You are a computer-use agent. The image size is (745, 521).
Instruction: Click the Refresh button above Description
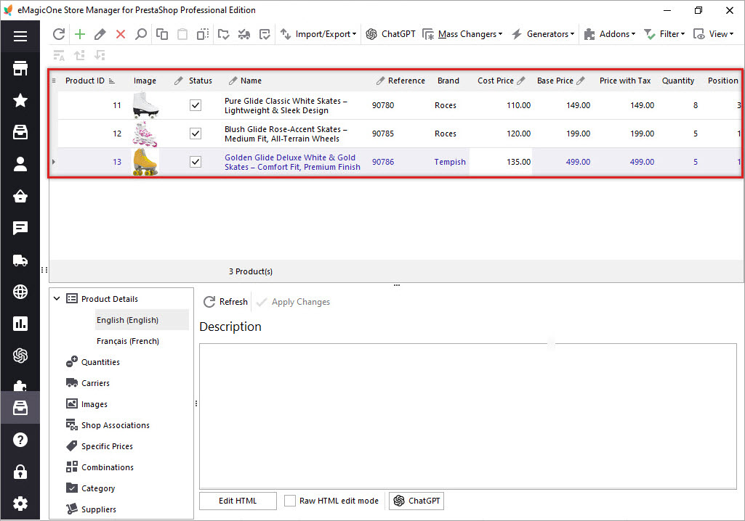click(x=226, y=302)
